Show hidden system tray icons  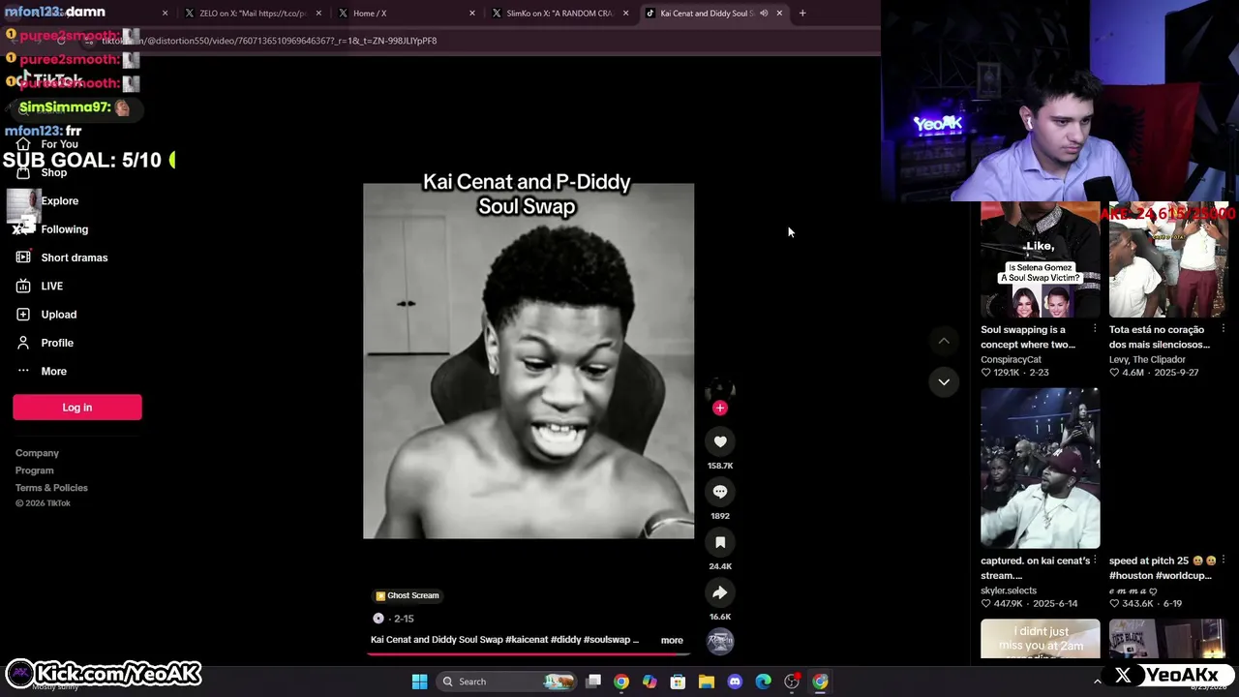(1097, 682)
